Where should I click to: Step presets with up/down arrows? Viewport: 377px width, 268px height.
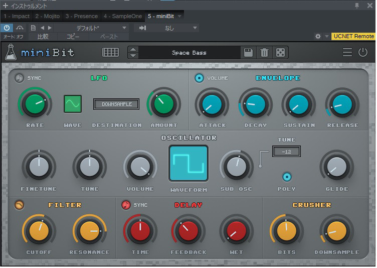coord(133,52)
